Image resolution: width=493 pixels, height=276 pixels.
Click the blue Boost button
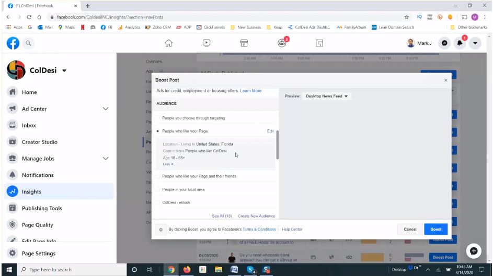click(435, 229)
